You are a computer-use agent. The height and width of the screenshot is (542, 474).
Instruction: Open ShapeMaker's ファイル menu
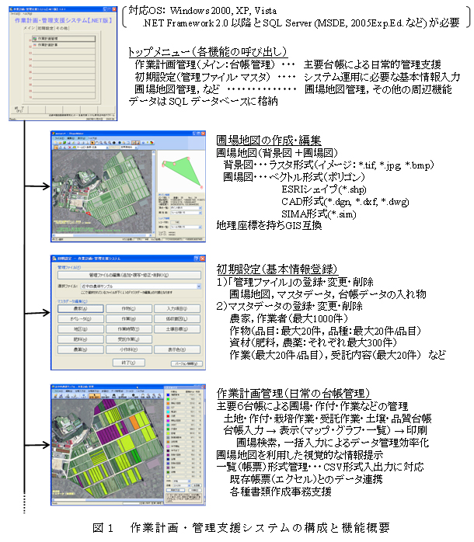coord(59,138)
